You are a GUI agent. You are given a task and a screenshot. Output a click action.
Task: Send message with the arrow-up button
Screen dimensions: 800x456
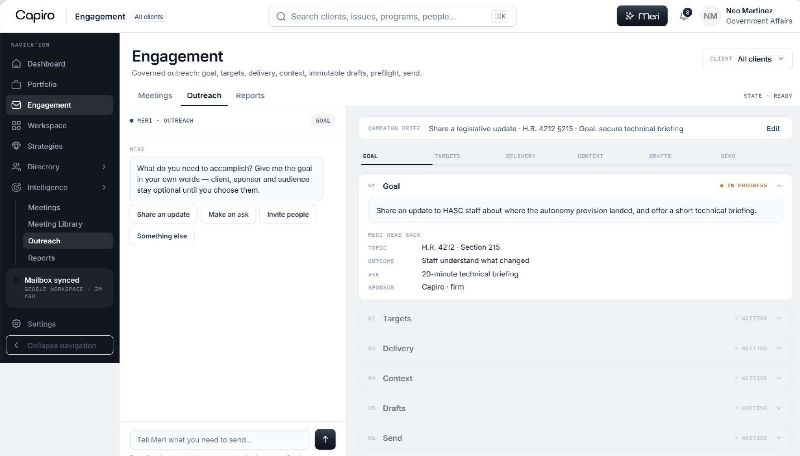click(325, 439)
